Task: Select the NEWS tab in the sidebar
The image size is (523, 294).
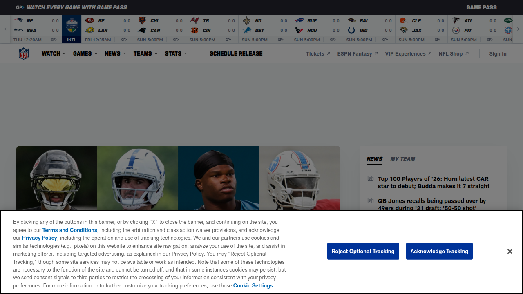Action: (x=374, y=159)
